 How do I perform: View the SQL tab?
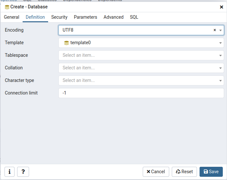click(134, 17)
